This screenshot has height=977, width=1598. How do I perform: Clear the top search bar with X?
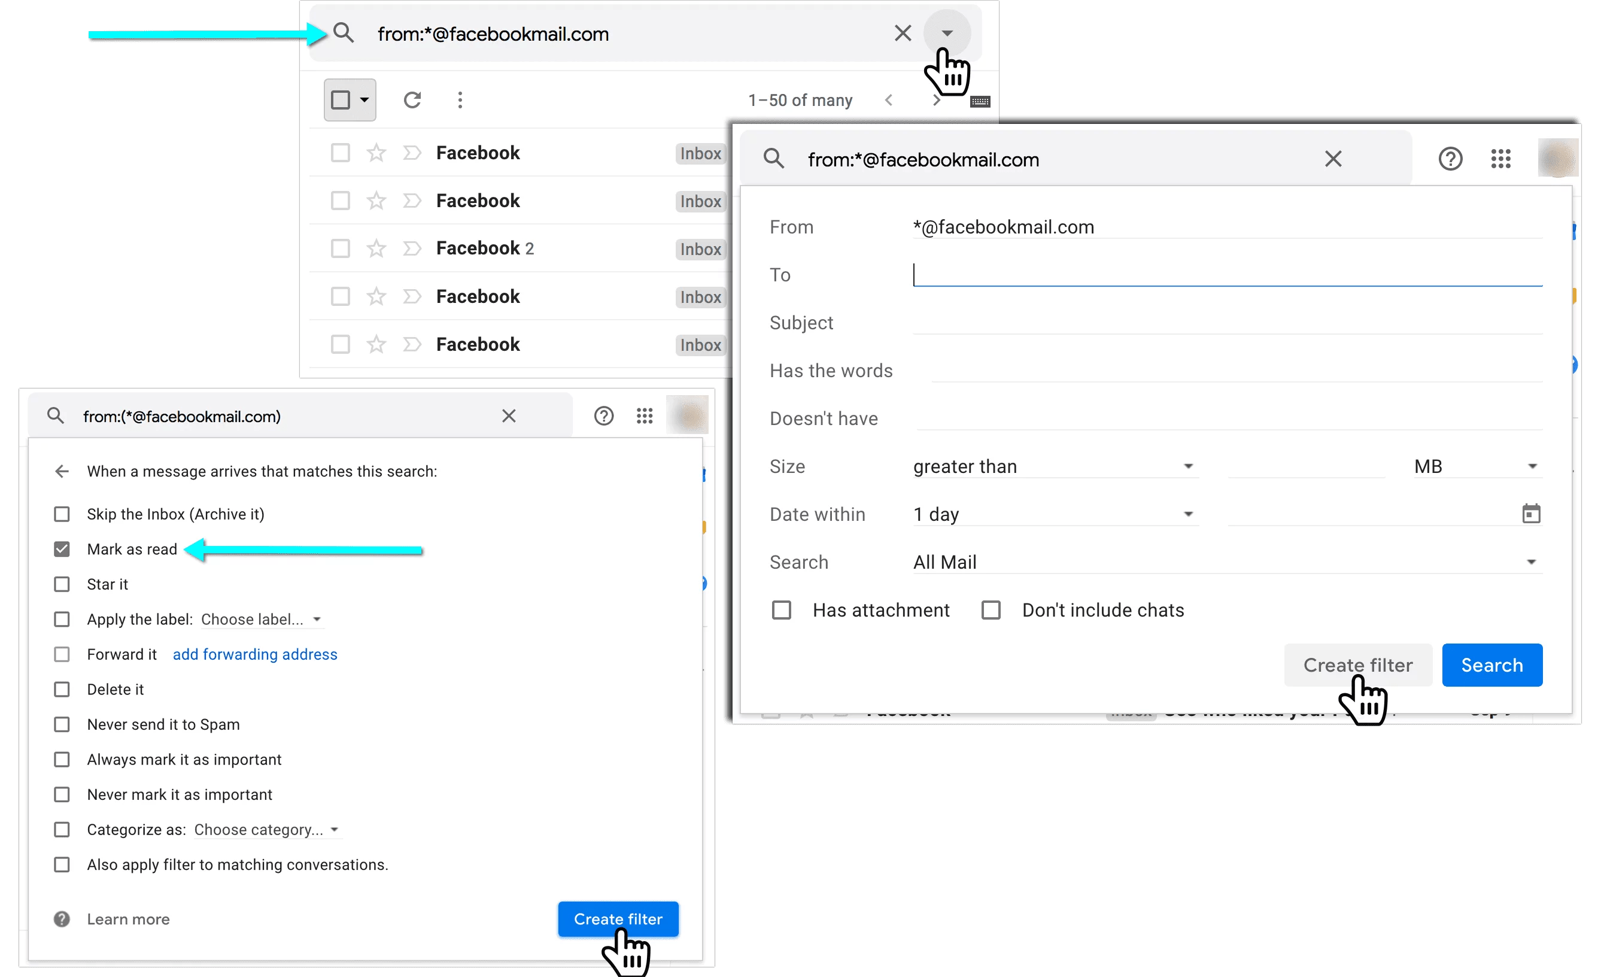pyautogui.click(x=902, y=33)
